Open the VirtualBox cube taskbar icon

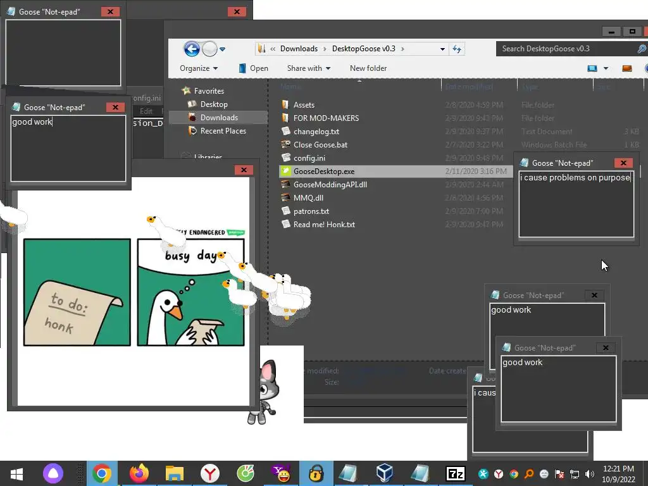pyautogui.click(x=385, y=473)
